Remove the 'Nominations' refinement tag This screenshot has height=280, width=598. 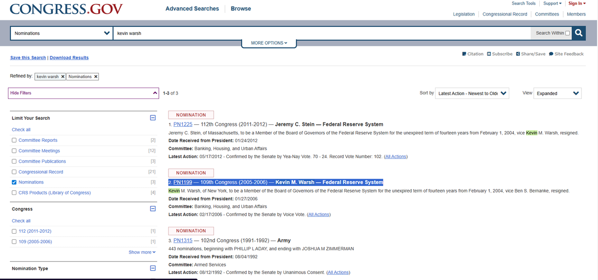pos(96,77)
